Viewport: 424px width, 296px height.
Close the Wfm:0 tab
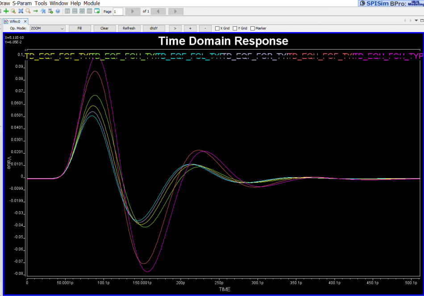click(x=25, y=21)
